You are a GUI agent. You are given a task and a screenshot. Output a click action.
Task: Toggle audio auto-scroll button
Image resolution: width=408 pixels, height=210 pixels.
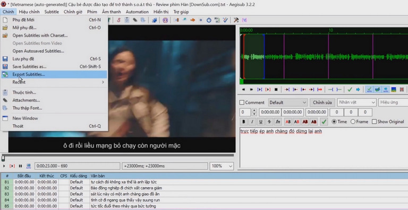(386, 90)
